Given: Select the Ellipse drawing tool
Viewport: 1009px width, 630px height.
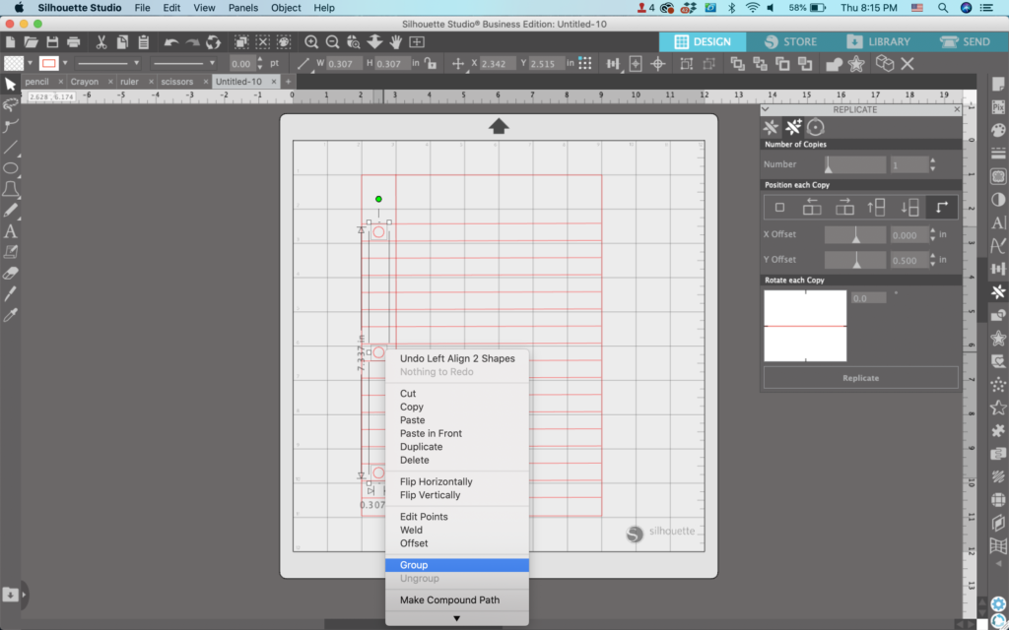Looking at the screenshot, I should [x=10, y=168].
